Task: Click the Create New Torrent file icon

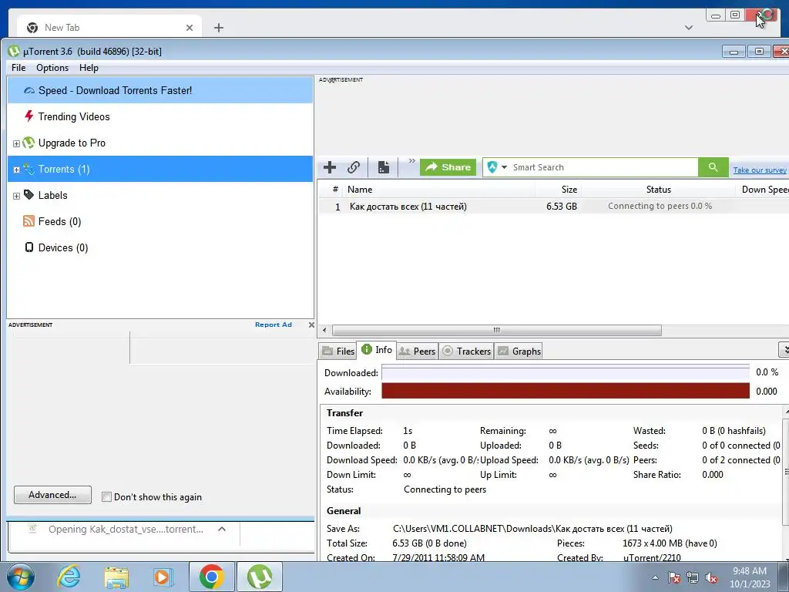Action: pos(384,167)
